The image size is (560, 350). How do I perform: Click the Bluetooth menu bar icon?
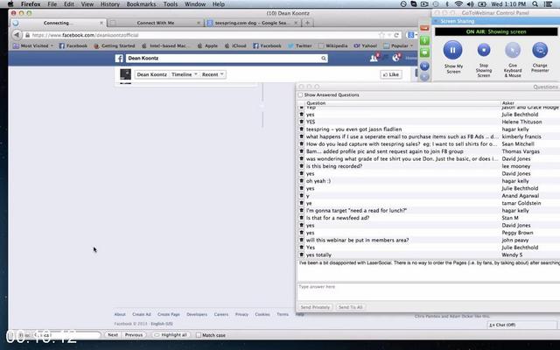[447, 4]
